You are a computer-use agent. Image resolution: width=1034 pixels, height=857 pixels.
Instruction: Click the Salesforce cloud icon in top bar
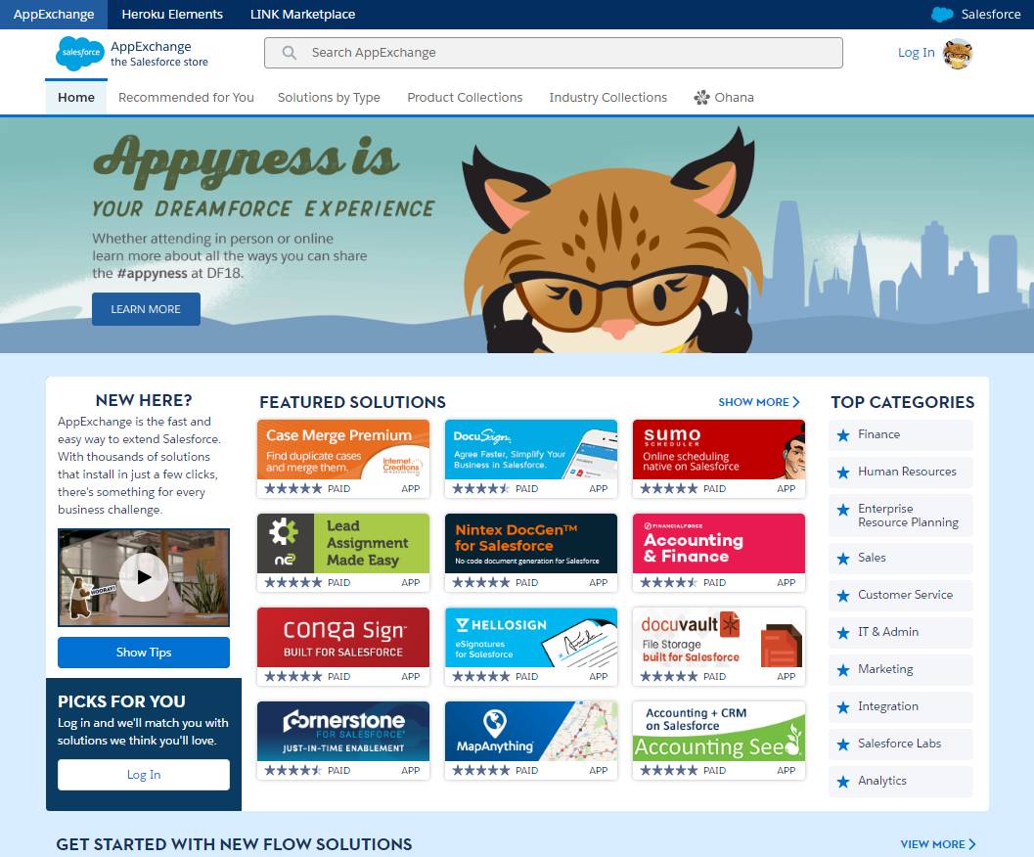coord(942,15)
